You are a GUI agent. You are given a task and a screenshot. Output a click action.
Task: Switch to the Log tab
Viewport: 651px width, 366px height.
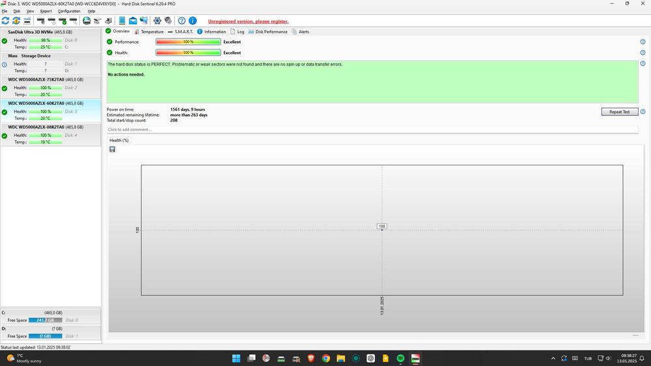pos(238,31)
